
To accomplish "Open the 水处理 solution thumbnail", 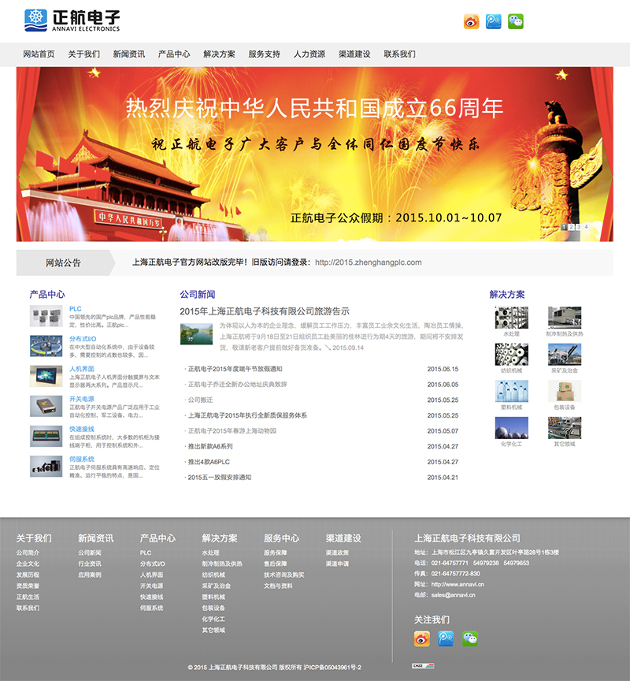I will [511, 318].
